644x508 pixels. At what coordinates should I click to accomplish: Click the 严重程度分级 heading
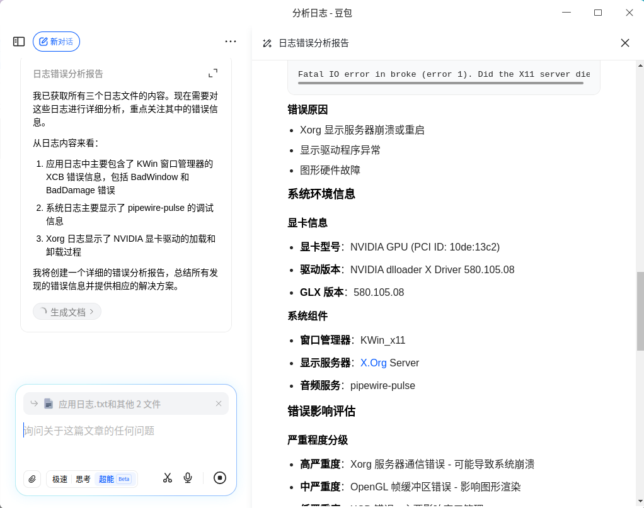318,440
